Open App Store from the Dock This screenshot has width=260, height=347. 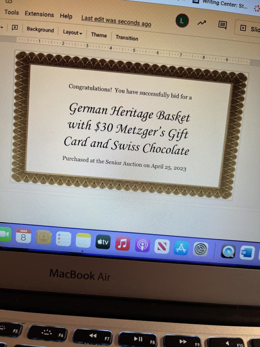point(181,248)
